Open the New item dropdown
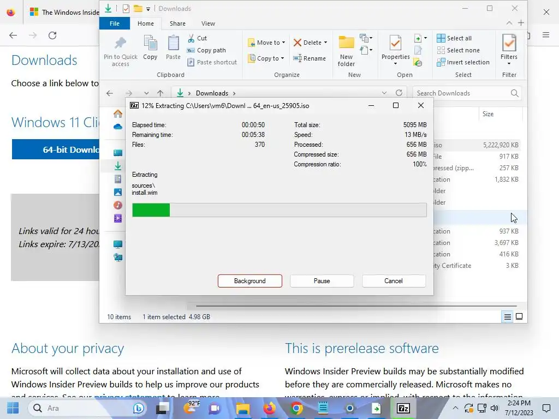This screenshot has height=419, width=559. click(x=366, y=38)
